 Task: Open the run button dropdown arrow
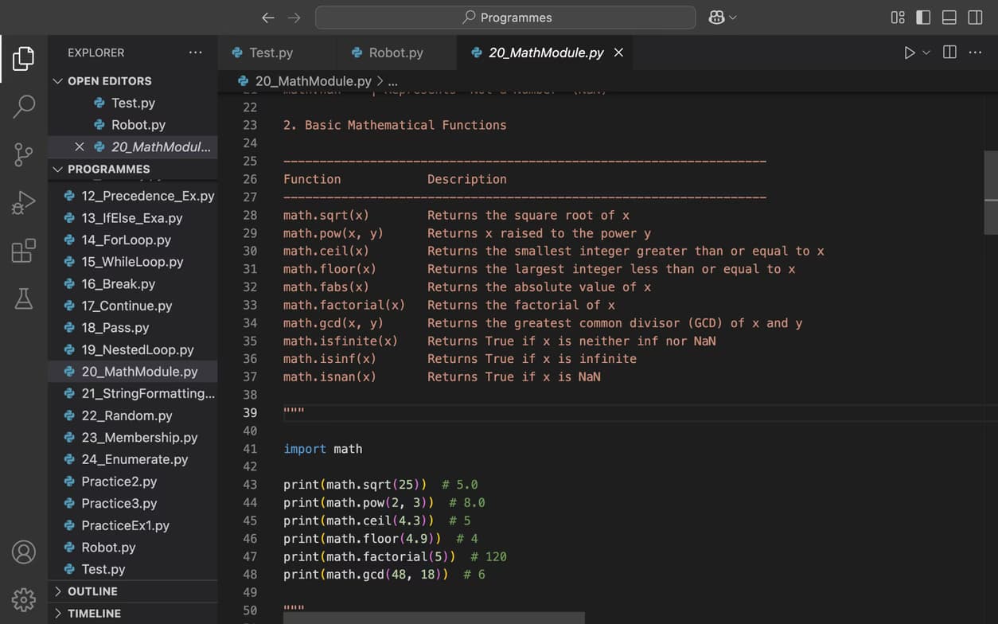coord(926,53)
